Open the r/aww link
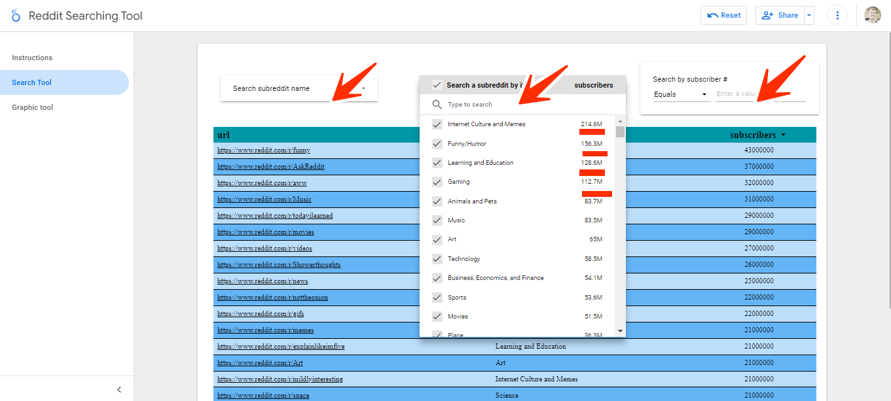Image resolution: width=891 pixels, height=401 pixels. click(262, 183)
